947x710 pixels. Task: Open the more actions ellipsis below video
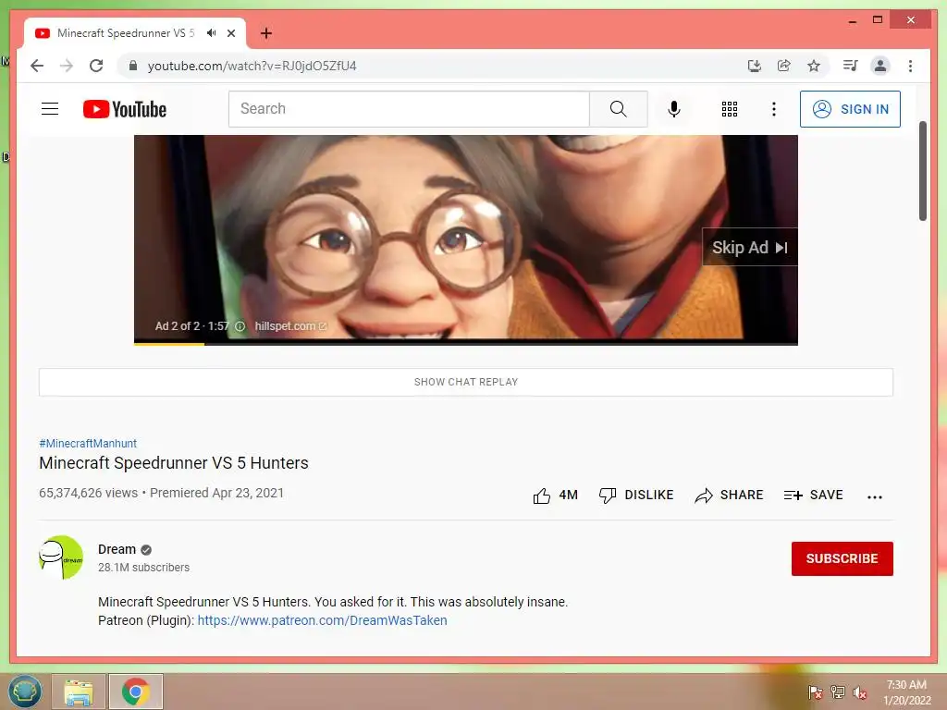click(875, 496)
